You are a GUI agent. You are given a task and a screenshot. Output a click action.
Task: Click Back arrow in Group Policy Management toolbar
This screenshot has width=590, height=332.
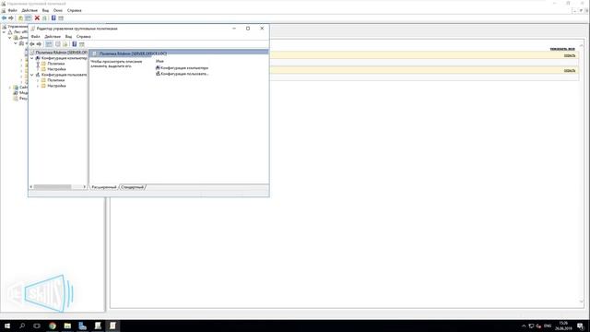coord(4,18)
